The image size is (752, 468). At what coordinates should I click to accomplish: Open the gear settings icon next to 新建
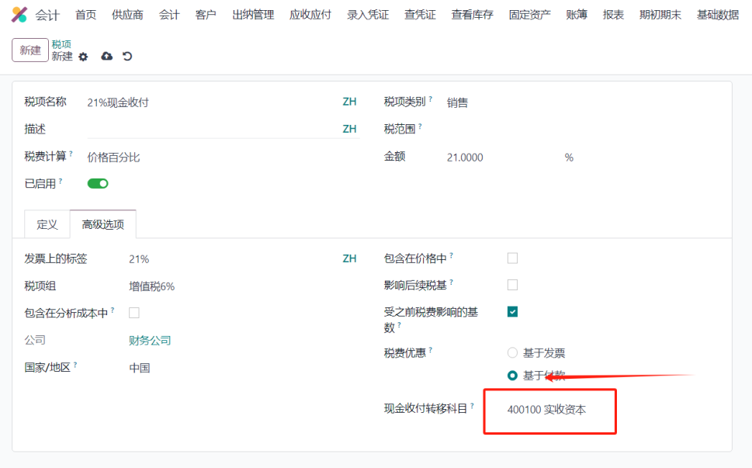[84, 57]
